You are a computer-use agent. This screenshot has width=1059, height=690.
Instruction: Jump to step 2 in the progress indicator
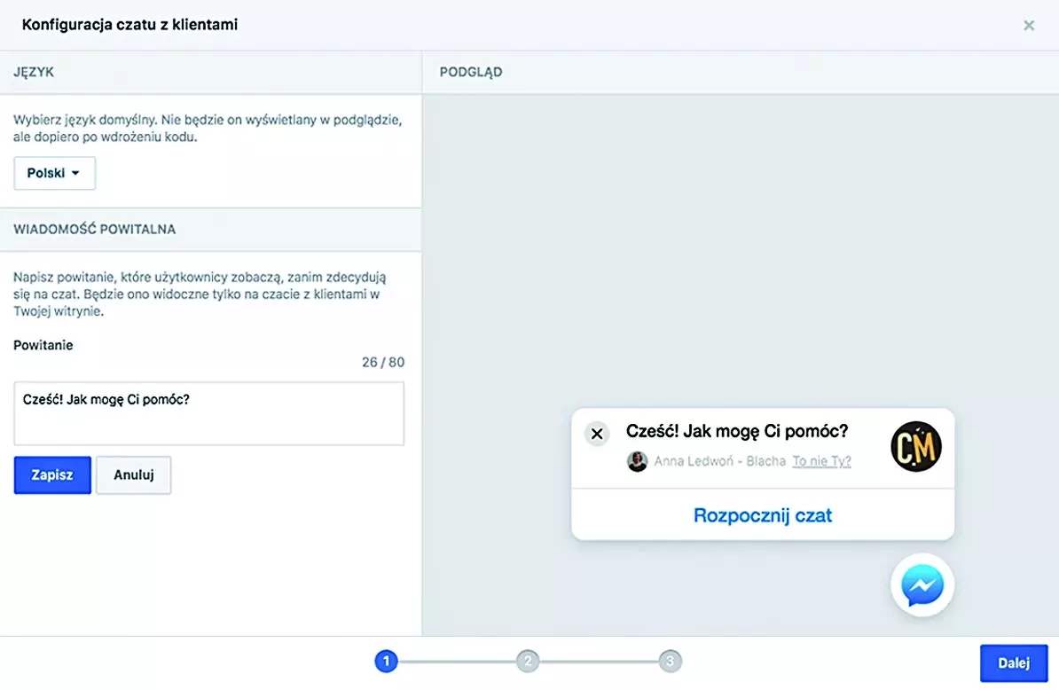click(x=528, y=661)
